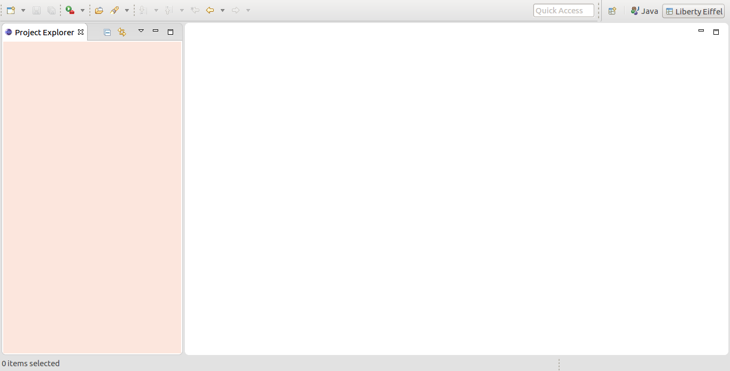730x371 pixels.
Task: Click the Previous Annotation icon
Action: [x=168, y=10]
